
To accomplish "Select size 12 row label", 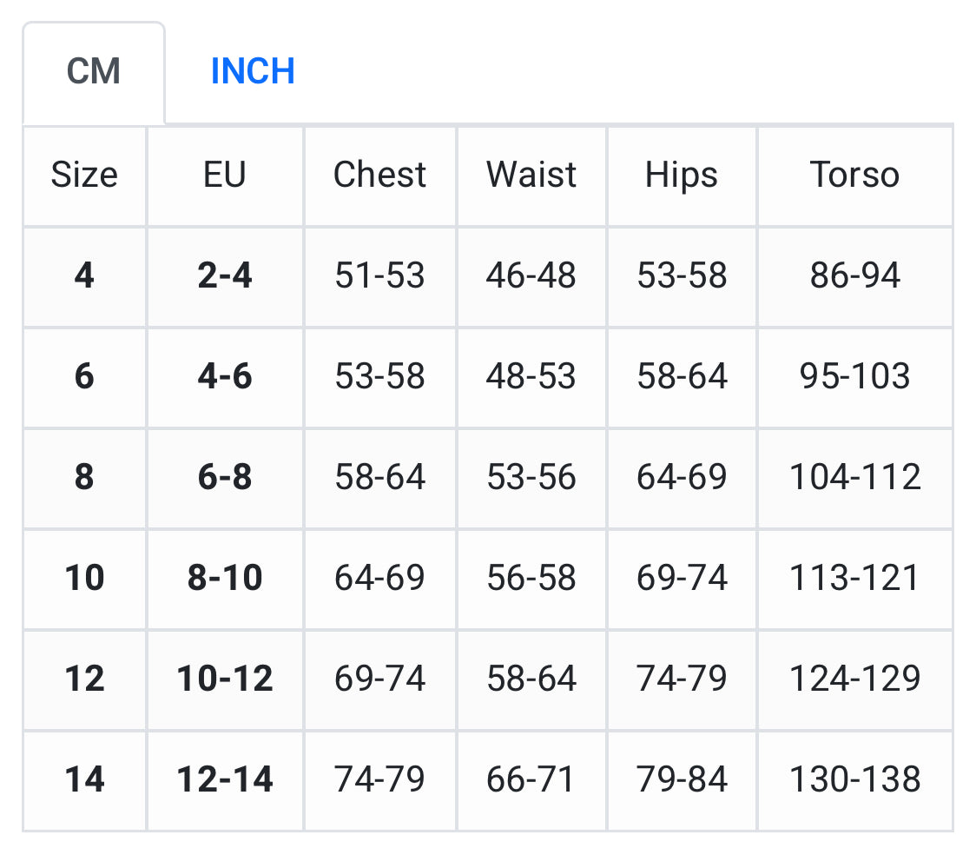I will pos(84,679).
